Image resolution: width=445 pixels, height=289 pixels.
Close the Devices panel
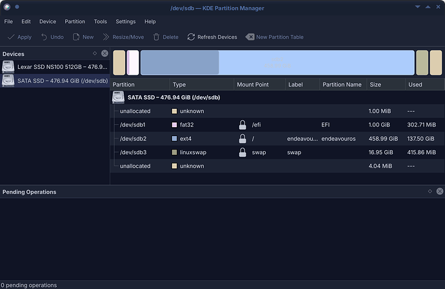tap(104, 54)
